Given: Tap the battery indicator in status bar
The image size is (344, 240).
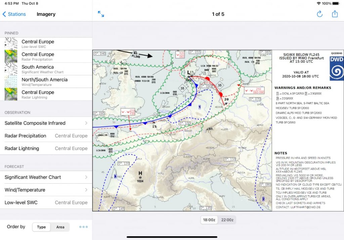Looking at the screenshot, I should 336,3.
